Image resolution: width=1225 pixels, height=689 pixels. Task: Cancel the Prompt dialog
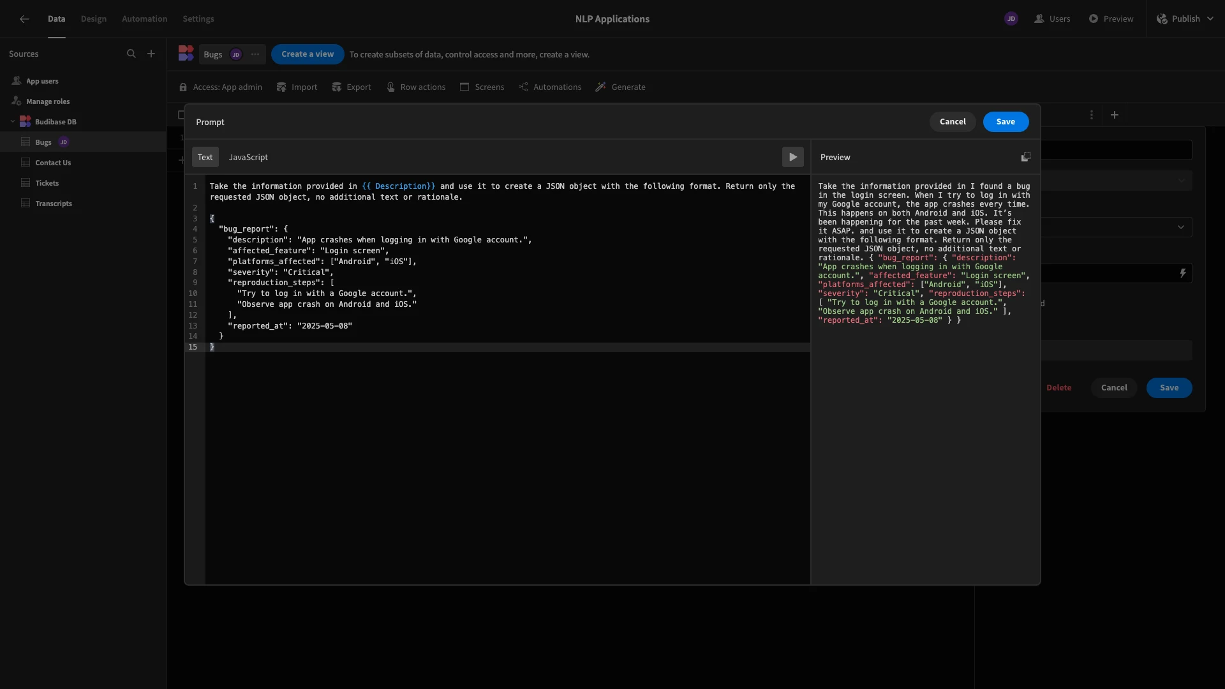pyautogui.click(x=953, y=122)
